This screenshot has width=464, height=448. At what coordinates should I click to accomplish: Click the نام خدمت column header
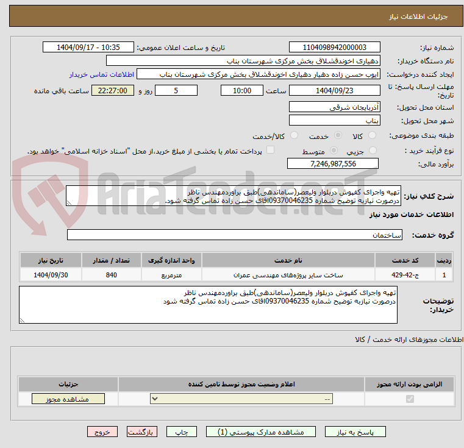point(288,260)
